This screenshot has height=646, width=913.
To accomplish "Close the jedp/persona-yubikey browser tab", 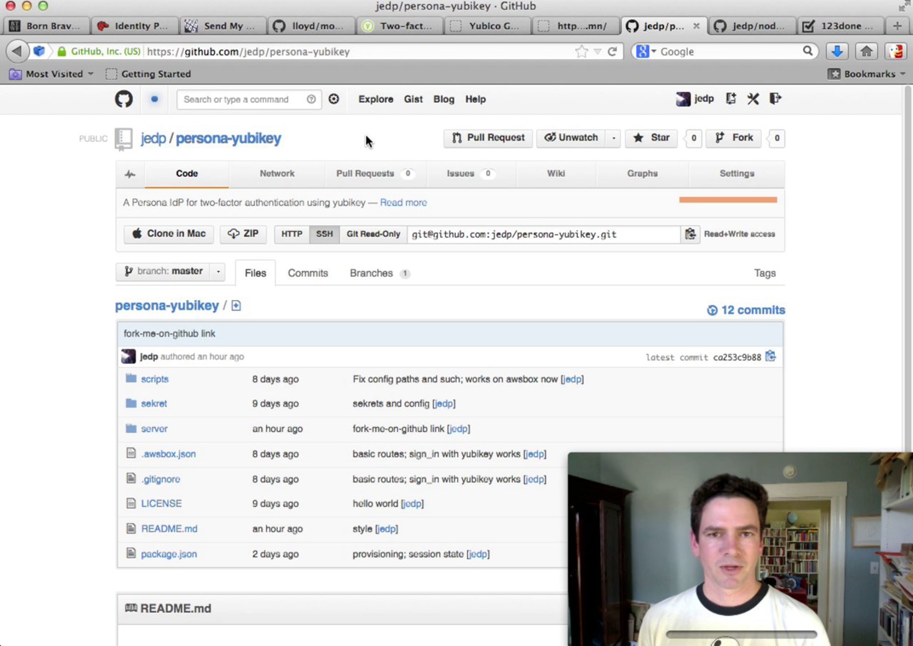I will point(696,26).
